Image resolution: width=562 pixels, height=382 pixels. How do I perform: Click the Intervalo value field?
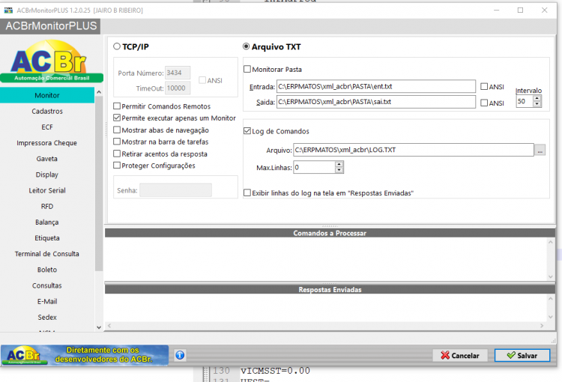[525, 101]
